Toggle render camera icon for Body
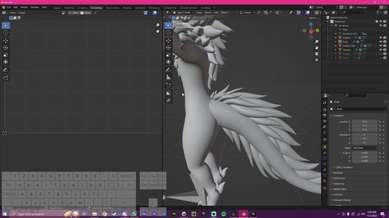Viewport: 389px width, 218px height. pos(385,42)
